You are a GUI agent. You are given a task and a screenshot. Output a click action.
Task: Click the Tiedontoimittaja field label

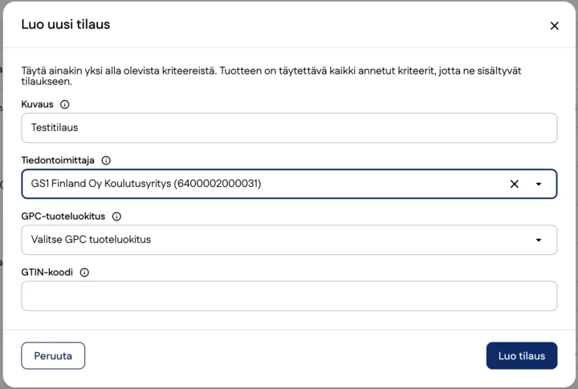(x=58, y=160)
